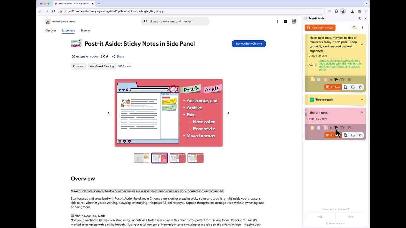This screenshot has width=406, height=228.
Task: Move the yellow note to trash
Action: pyautogui.click(x=360, y=87)
